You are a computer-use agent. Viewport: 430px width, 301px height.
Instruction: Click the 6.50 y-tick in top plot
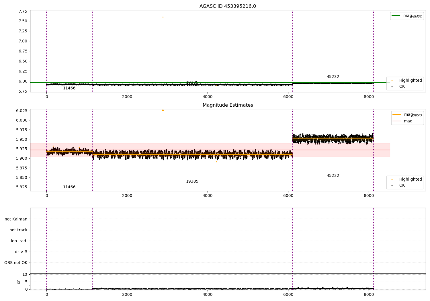click(x=23, y=61)
